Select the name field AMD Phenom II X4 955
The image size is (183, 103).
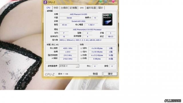[78, 14]
